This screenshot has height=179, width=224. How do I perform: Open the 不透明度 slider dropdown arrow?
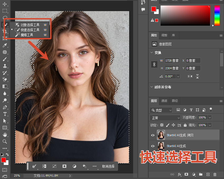point(210,117)
